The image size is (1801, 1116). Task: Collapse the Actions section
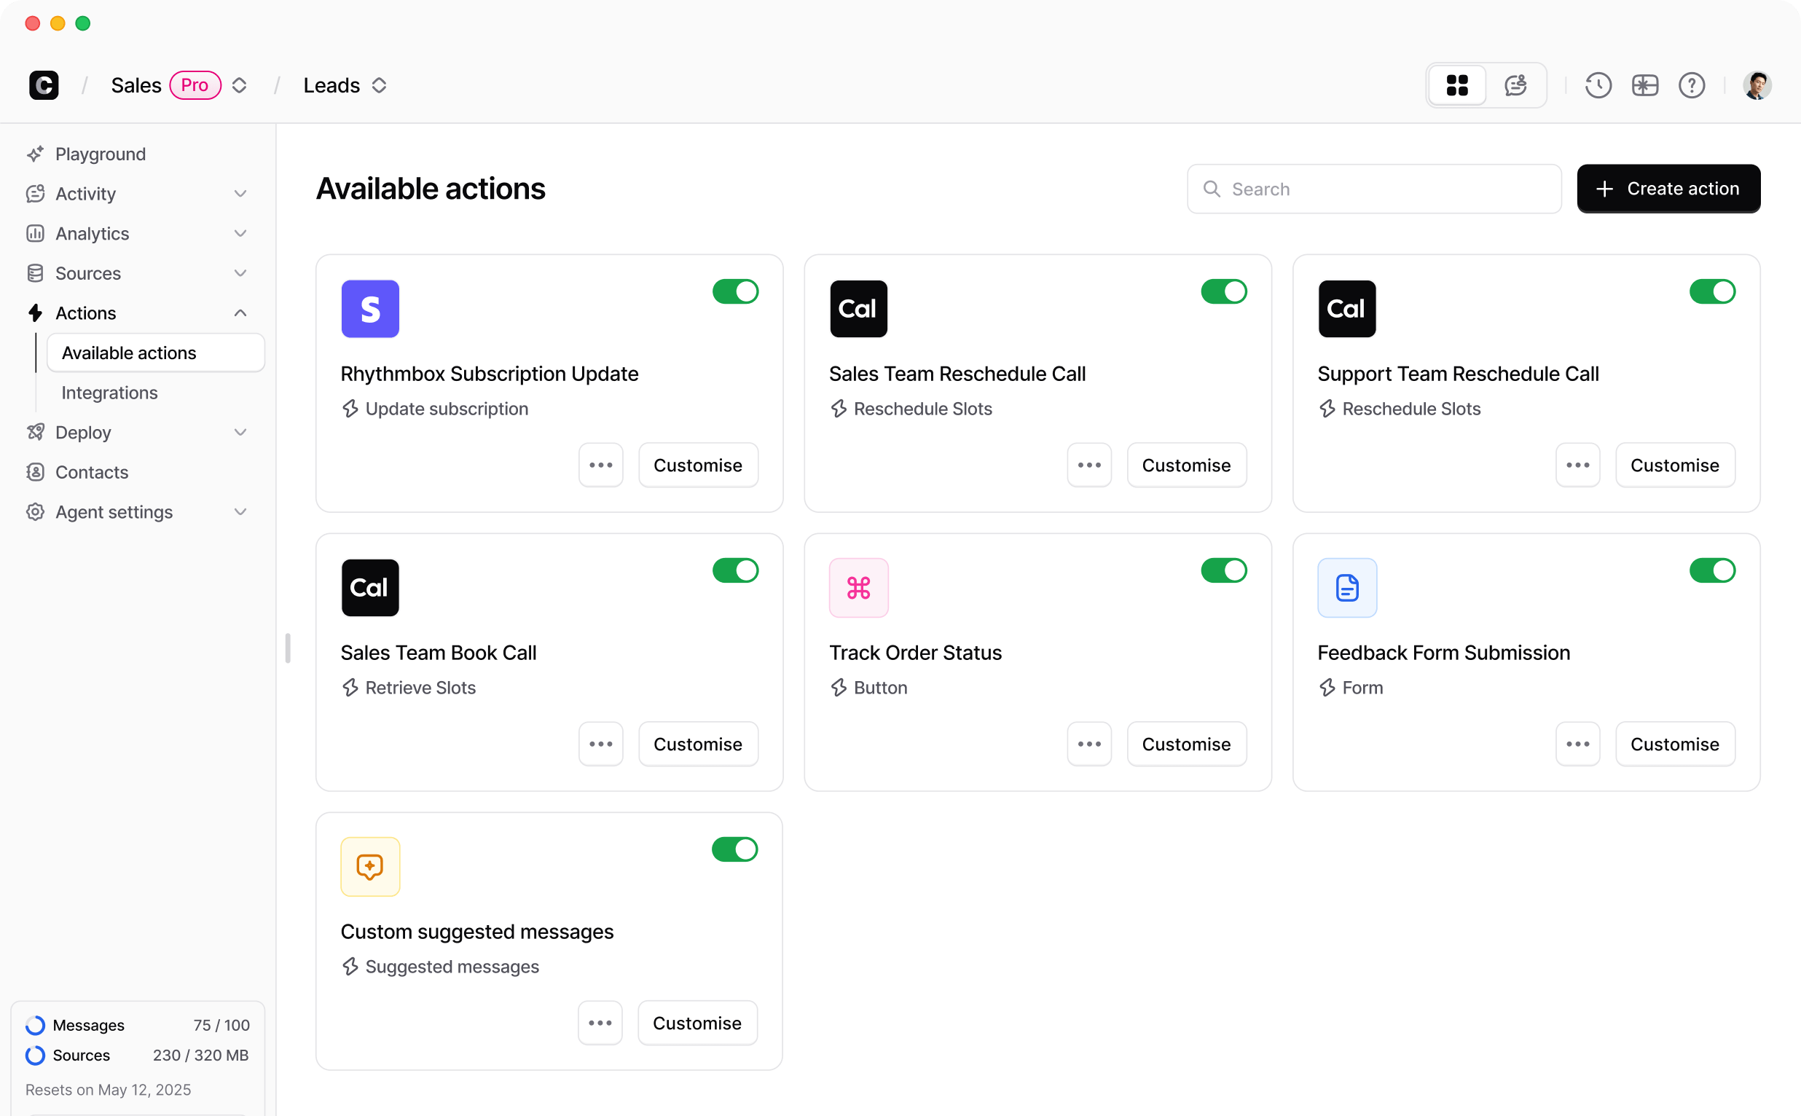pos(240,313)
